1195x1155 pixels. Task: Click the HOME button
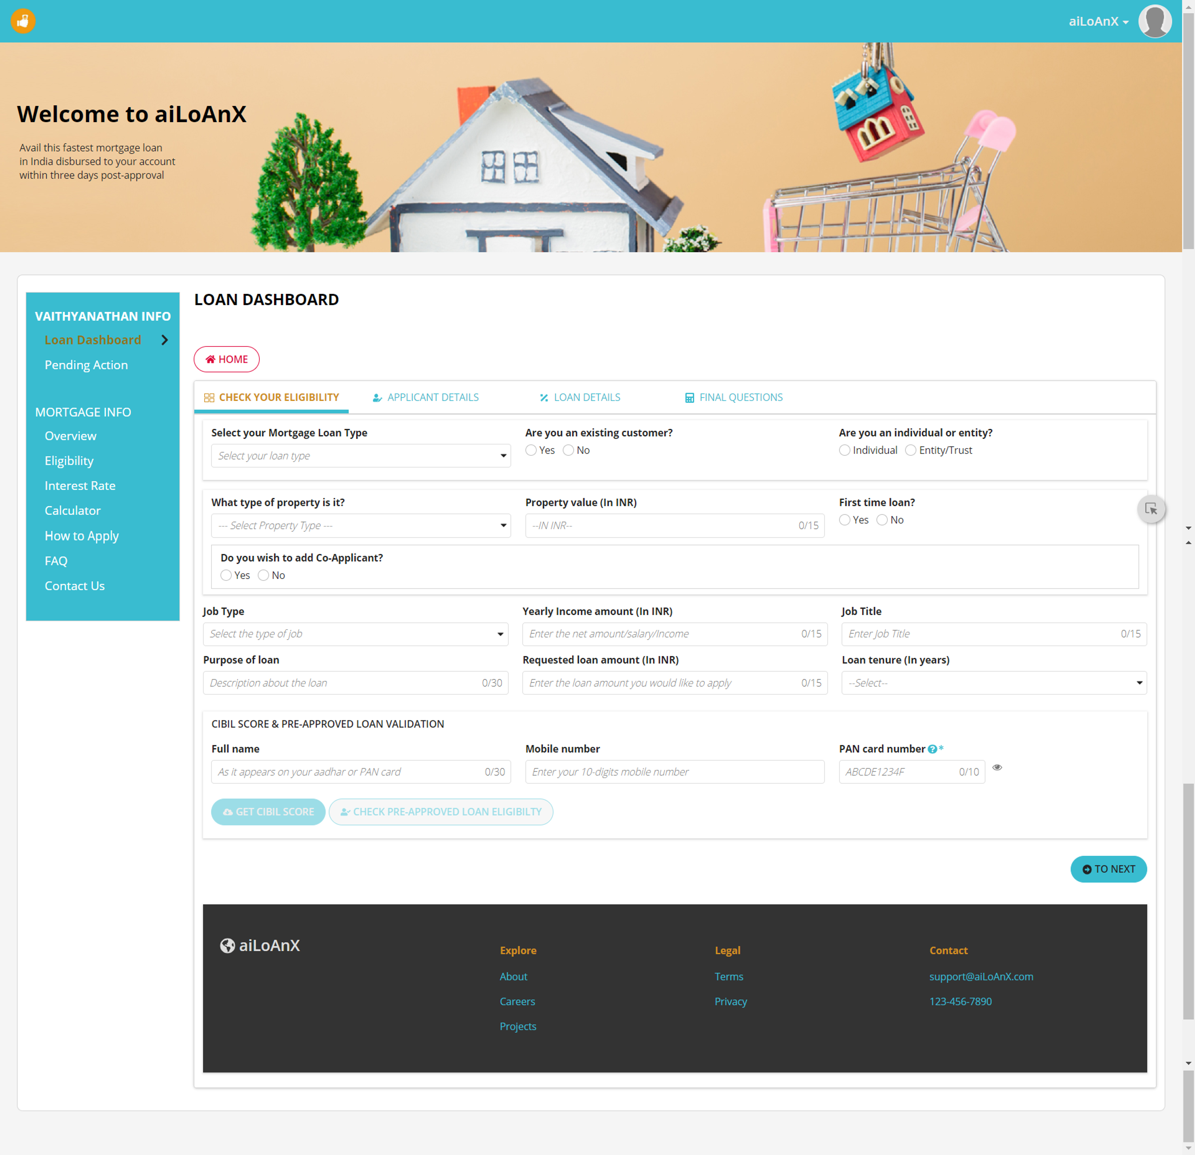[226, 360]
